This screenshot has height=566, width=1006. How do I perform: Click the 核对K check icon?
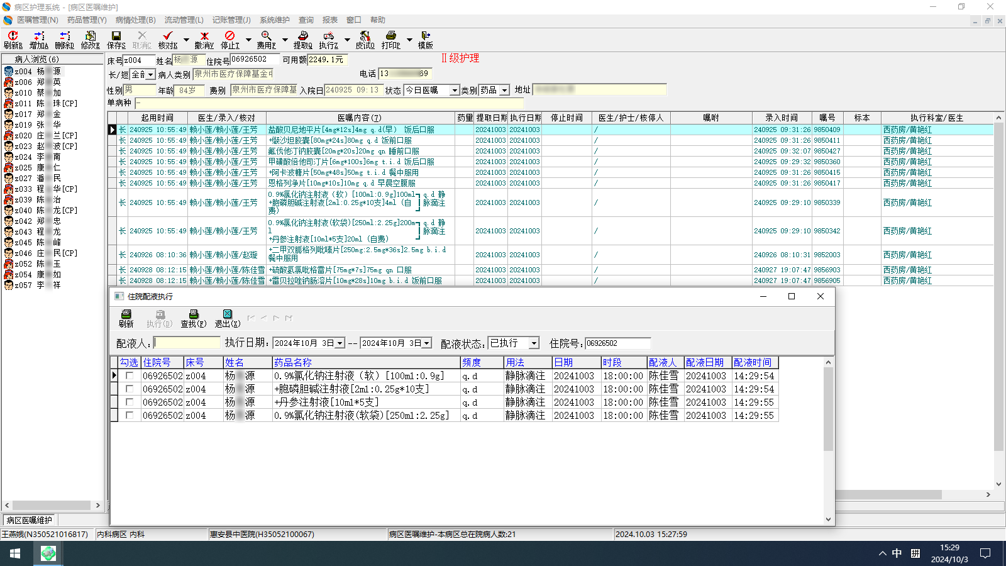168,40
